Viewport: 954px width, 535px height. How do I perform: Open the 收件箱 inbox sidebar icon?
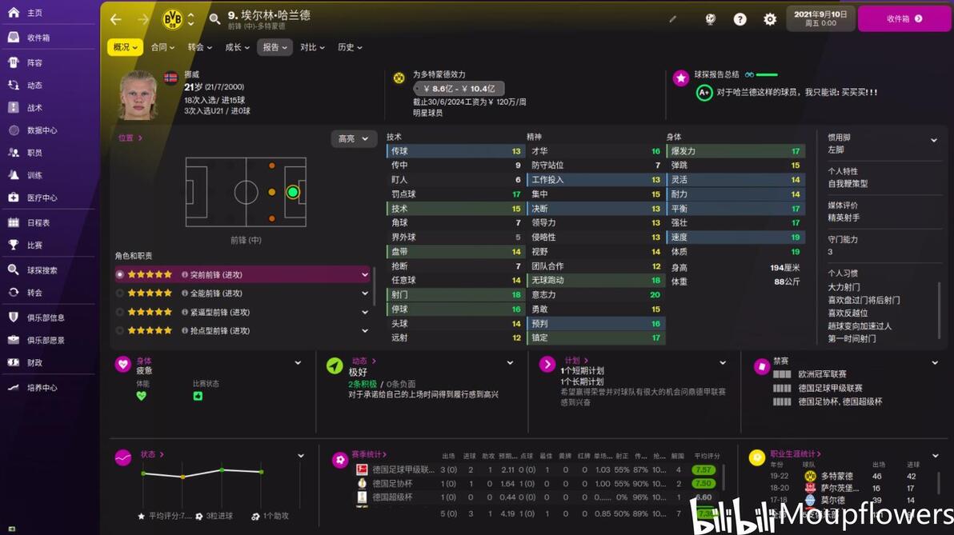click(x=14, y=37)
